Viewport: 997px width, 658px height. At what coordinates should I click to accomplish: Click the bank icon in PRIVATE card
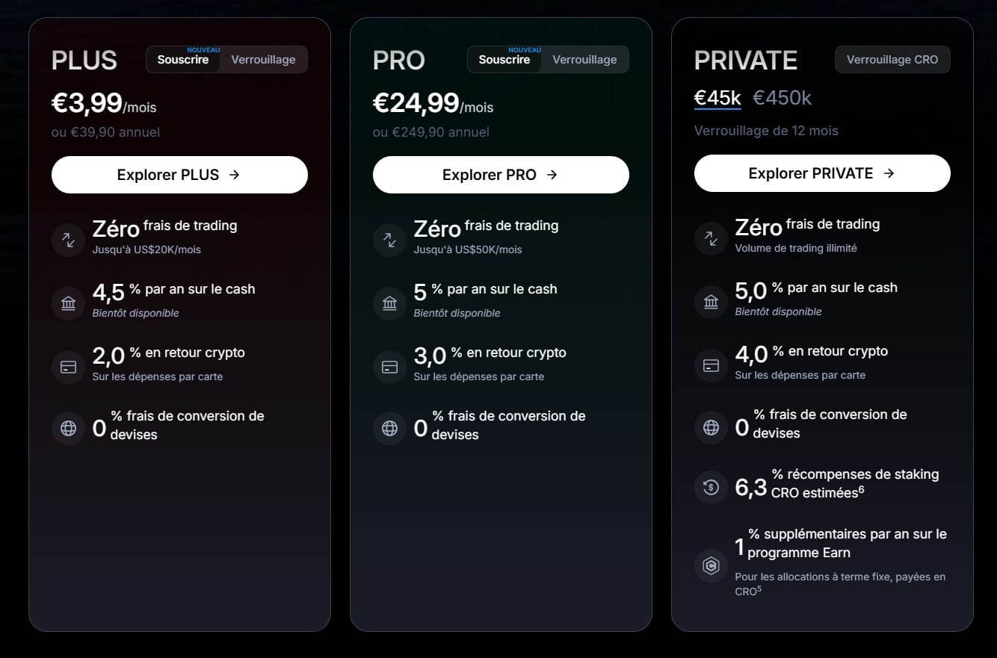pyautogui.click(x=711, y=302)
